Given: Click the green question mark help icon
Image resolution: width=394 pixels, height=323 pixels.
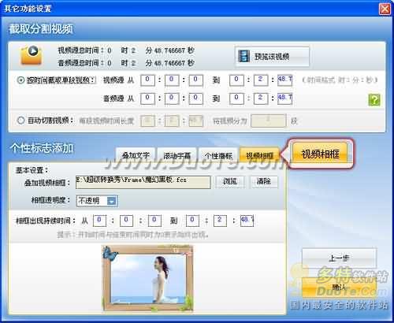Looking at the screenshot, I should [374, 100].
